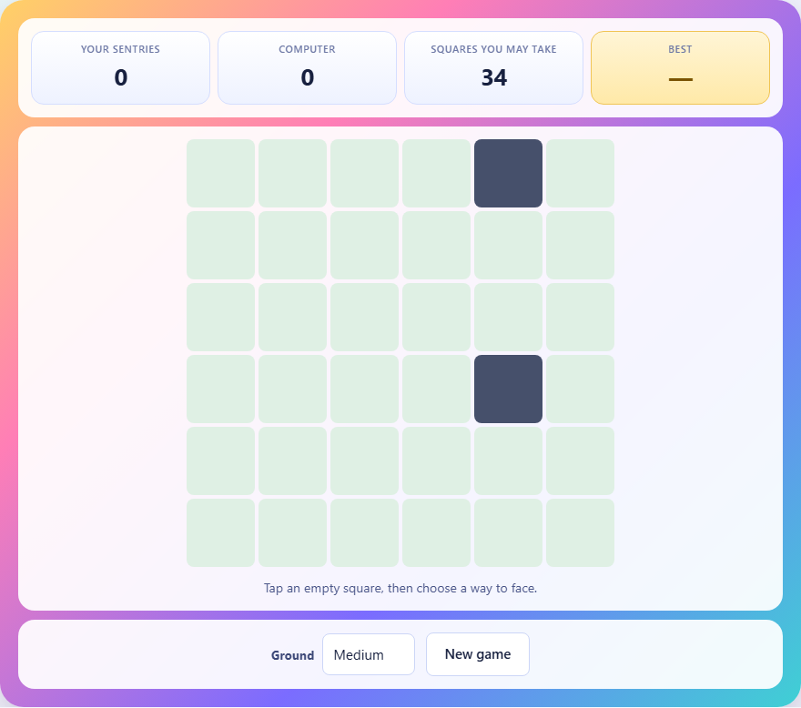The width and height of the screenshot is (801, 708).
Task: Open the Ground difficulty dropdown showing Medium
Action: coord(369,654)
